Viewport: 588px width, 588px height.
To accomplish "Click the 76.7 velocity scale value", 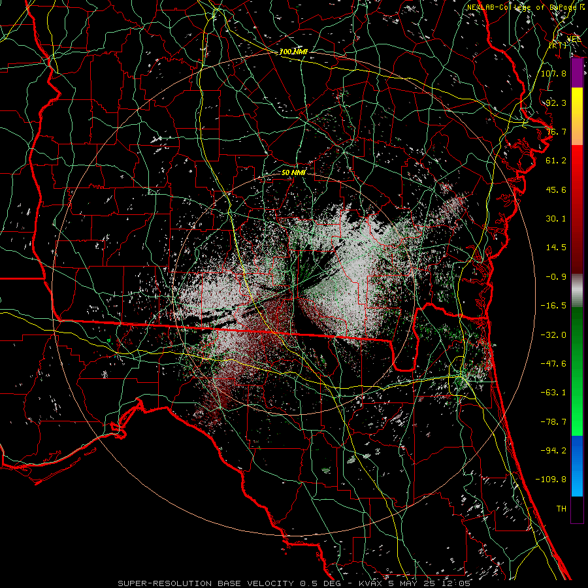I will tap(556, 131).
